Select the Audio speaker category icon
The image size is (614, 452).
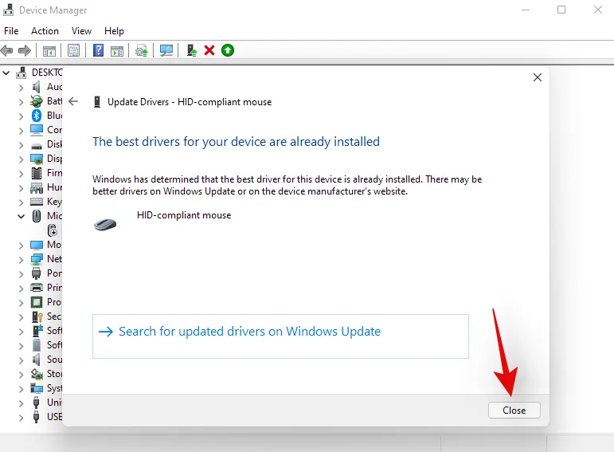[37, 87]
